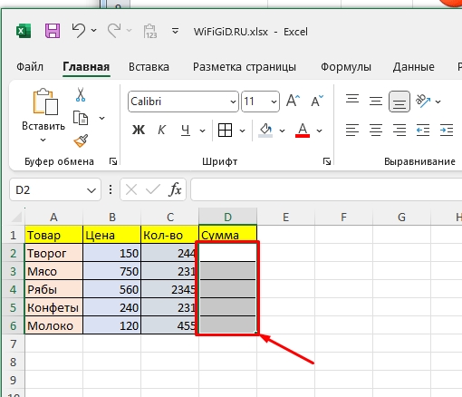Select column D header
The image size is (462, 397).
coord(227,217)
